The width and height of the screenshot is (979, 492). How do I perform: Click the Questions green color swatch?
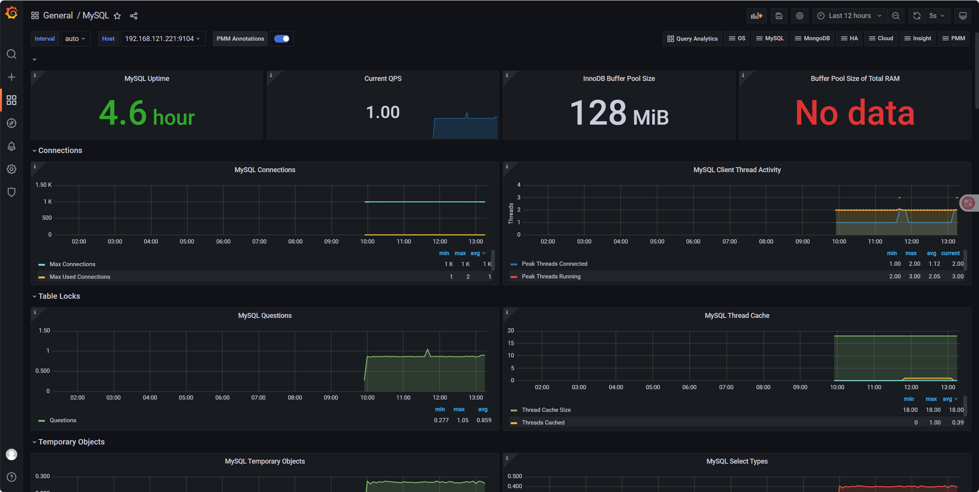[x=41, y=421]
